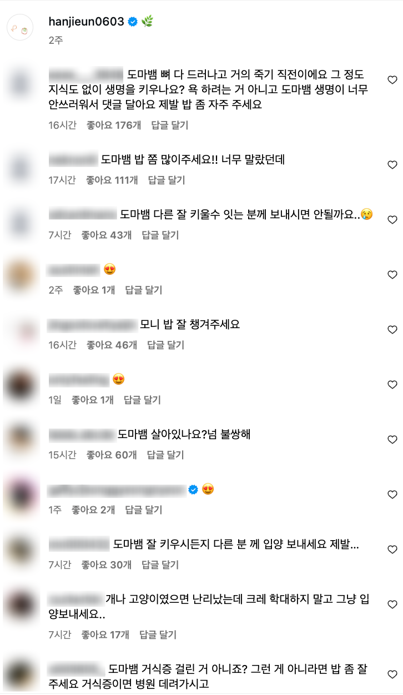403x695 pixels.
Task: Tap heart on '도마뱀 밥 쫌 많이주세요' comment
Action: tap(392, 165)
